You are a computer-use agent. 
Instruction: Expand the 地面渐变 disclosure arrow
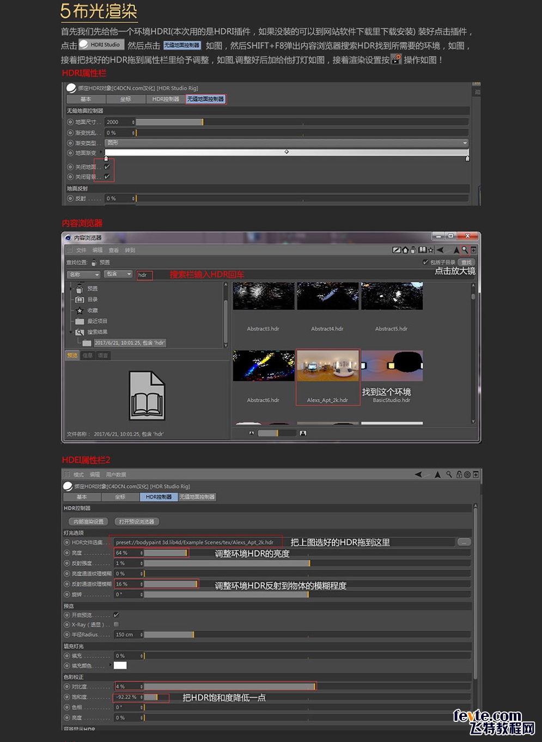pos(101,153)
